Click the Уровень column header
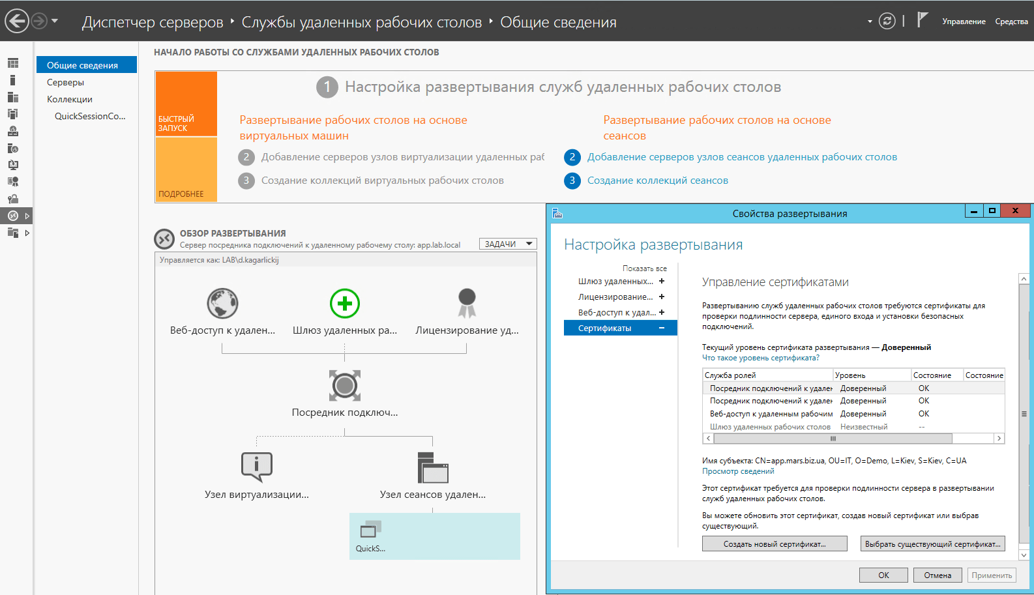1034x595 pixels. click(872, 375)
